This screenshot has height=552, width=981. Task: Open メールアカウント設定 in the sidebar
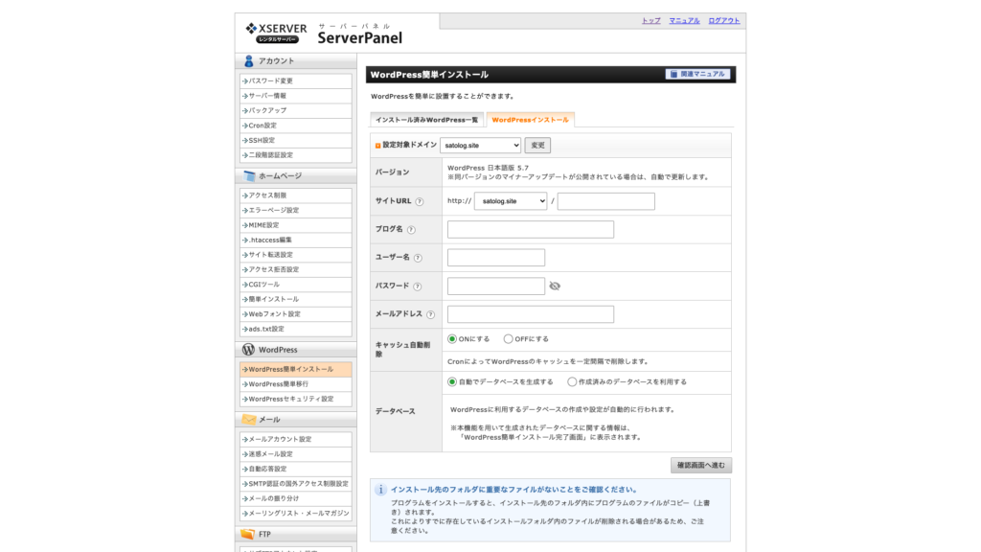[295, 439]
